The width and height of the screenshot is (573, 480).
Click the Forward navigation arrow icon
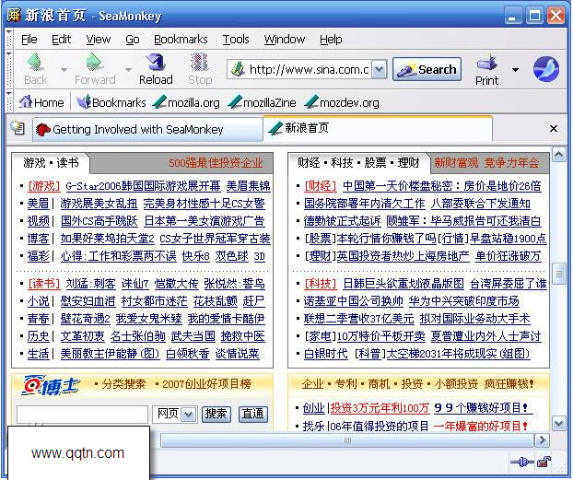94,62
